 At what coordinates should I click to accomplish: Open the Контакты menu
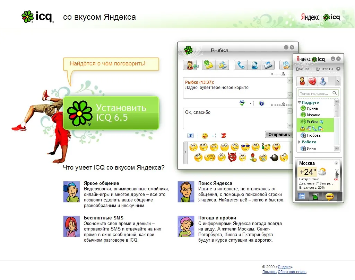click(324, 69)
